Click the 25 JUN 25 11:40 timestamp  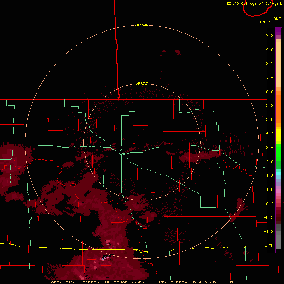pos(211,282)
